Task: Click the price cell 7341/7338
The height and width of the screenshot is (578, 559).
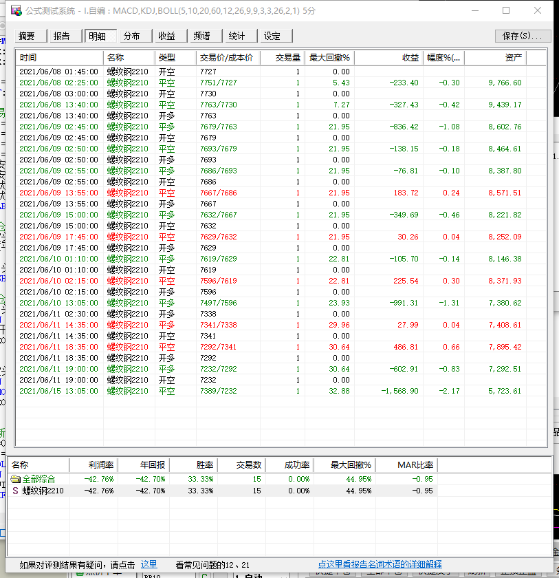Action: click(x=219, y=325)
